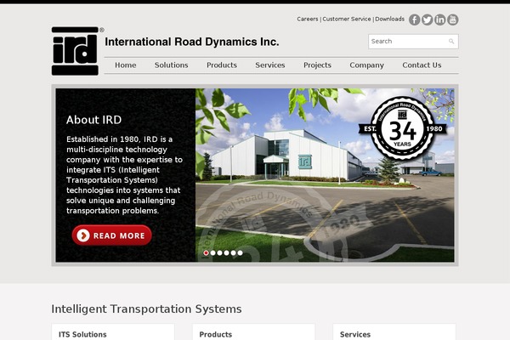
Task: Click the red Read More button
Action: point(112,235)
